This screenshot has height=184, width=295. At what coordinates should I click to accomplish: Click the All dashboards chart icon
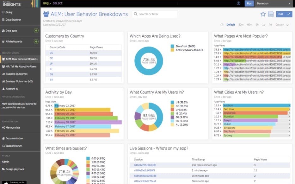(3, 41)
